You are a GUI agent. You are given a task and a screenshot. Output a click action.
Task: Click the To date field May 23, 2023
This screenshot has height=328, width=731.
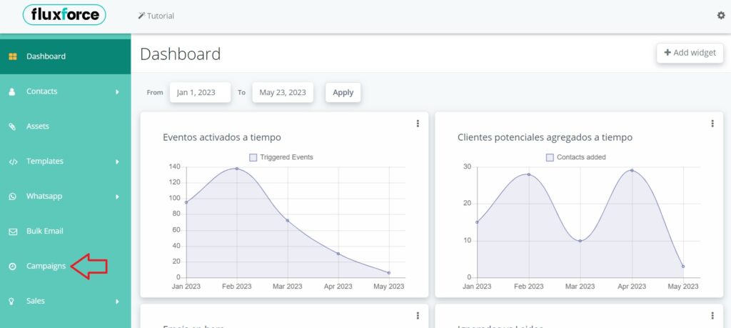coord(283,92)
